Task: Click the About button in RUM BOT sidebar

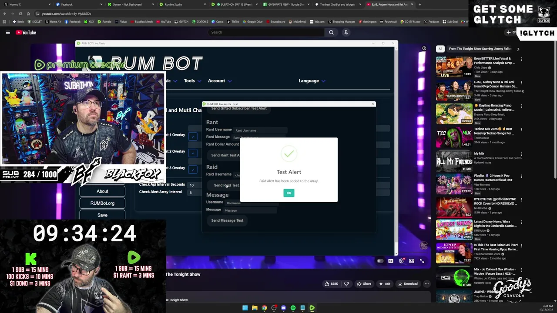Action: (x=102, y=191)
